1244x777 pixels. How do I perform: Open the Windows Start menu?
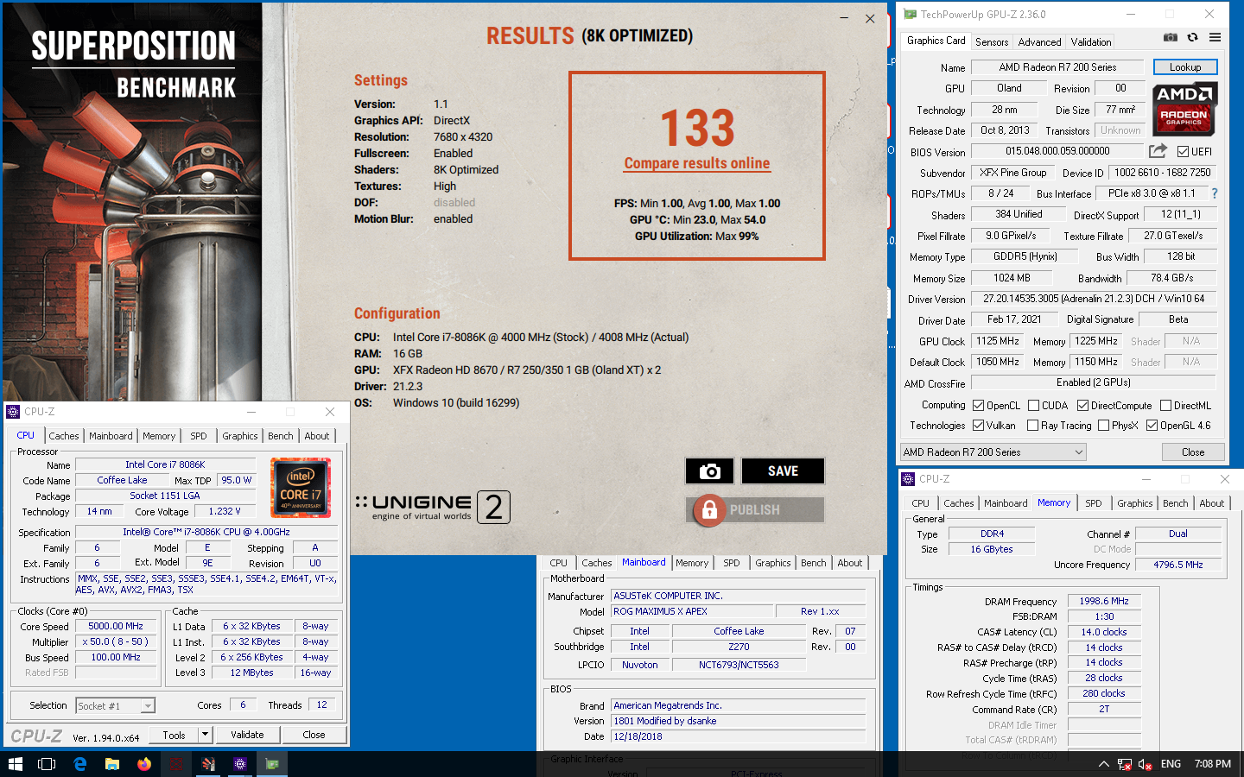15,764
